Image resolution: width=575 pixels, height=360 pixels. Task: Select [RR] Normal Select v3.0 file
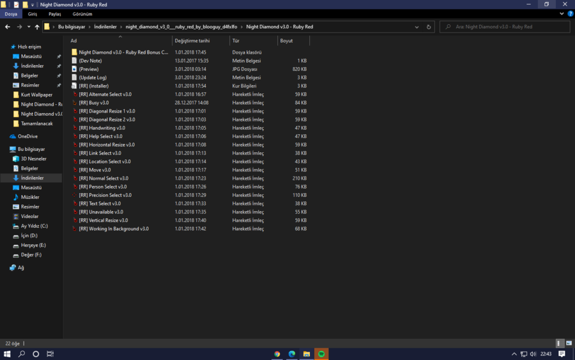[103, 178]
